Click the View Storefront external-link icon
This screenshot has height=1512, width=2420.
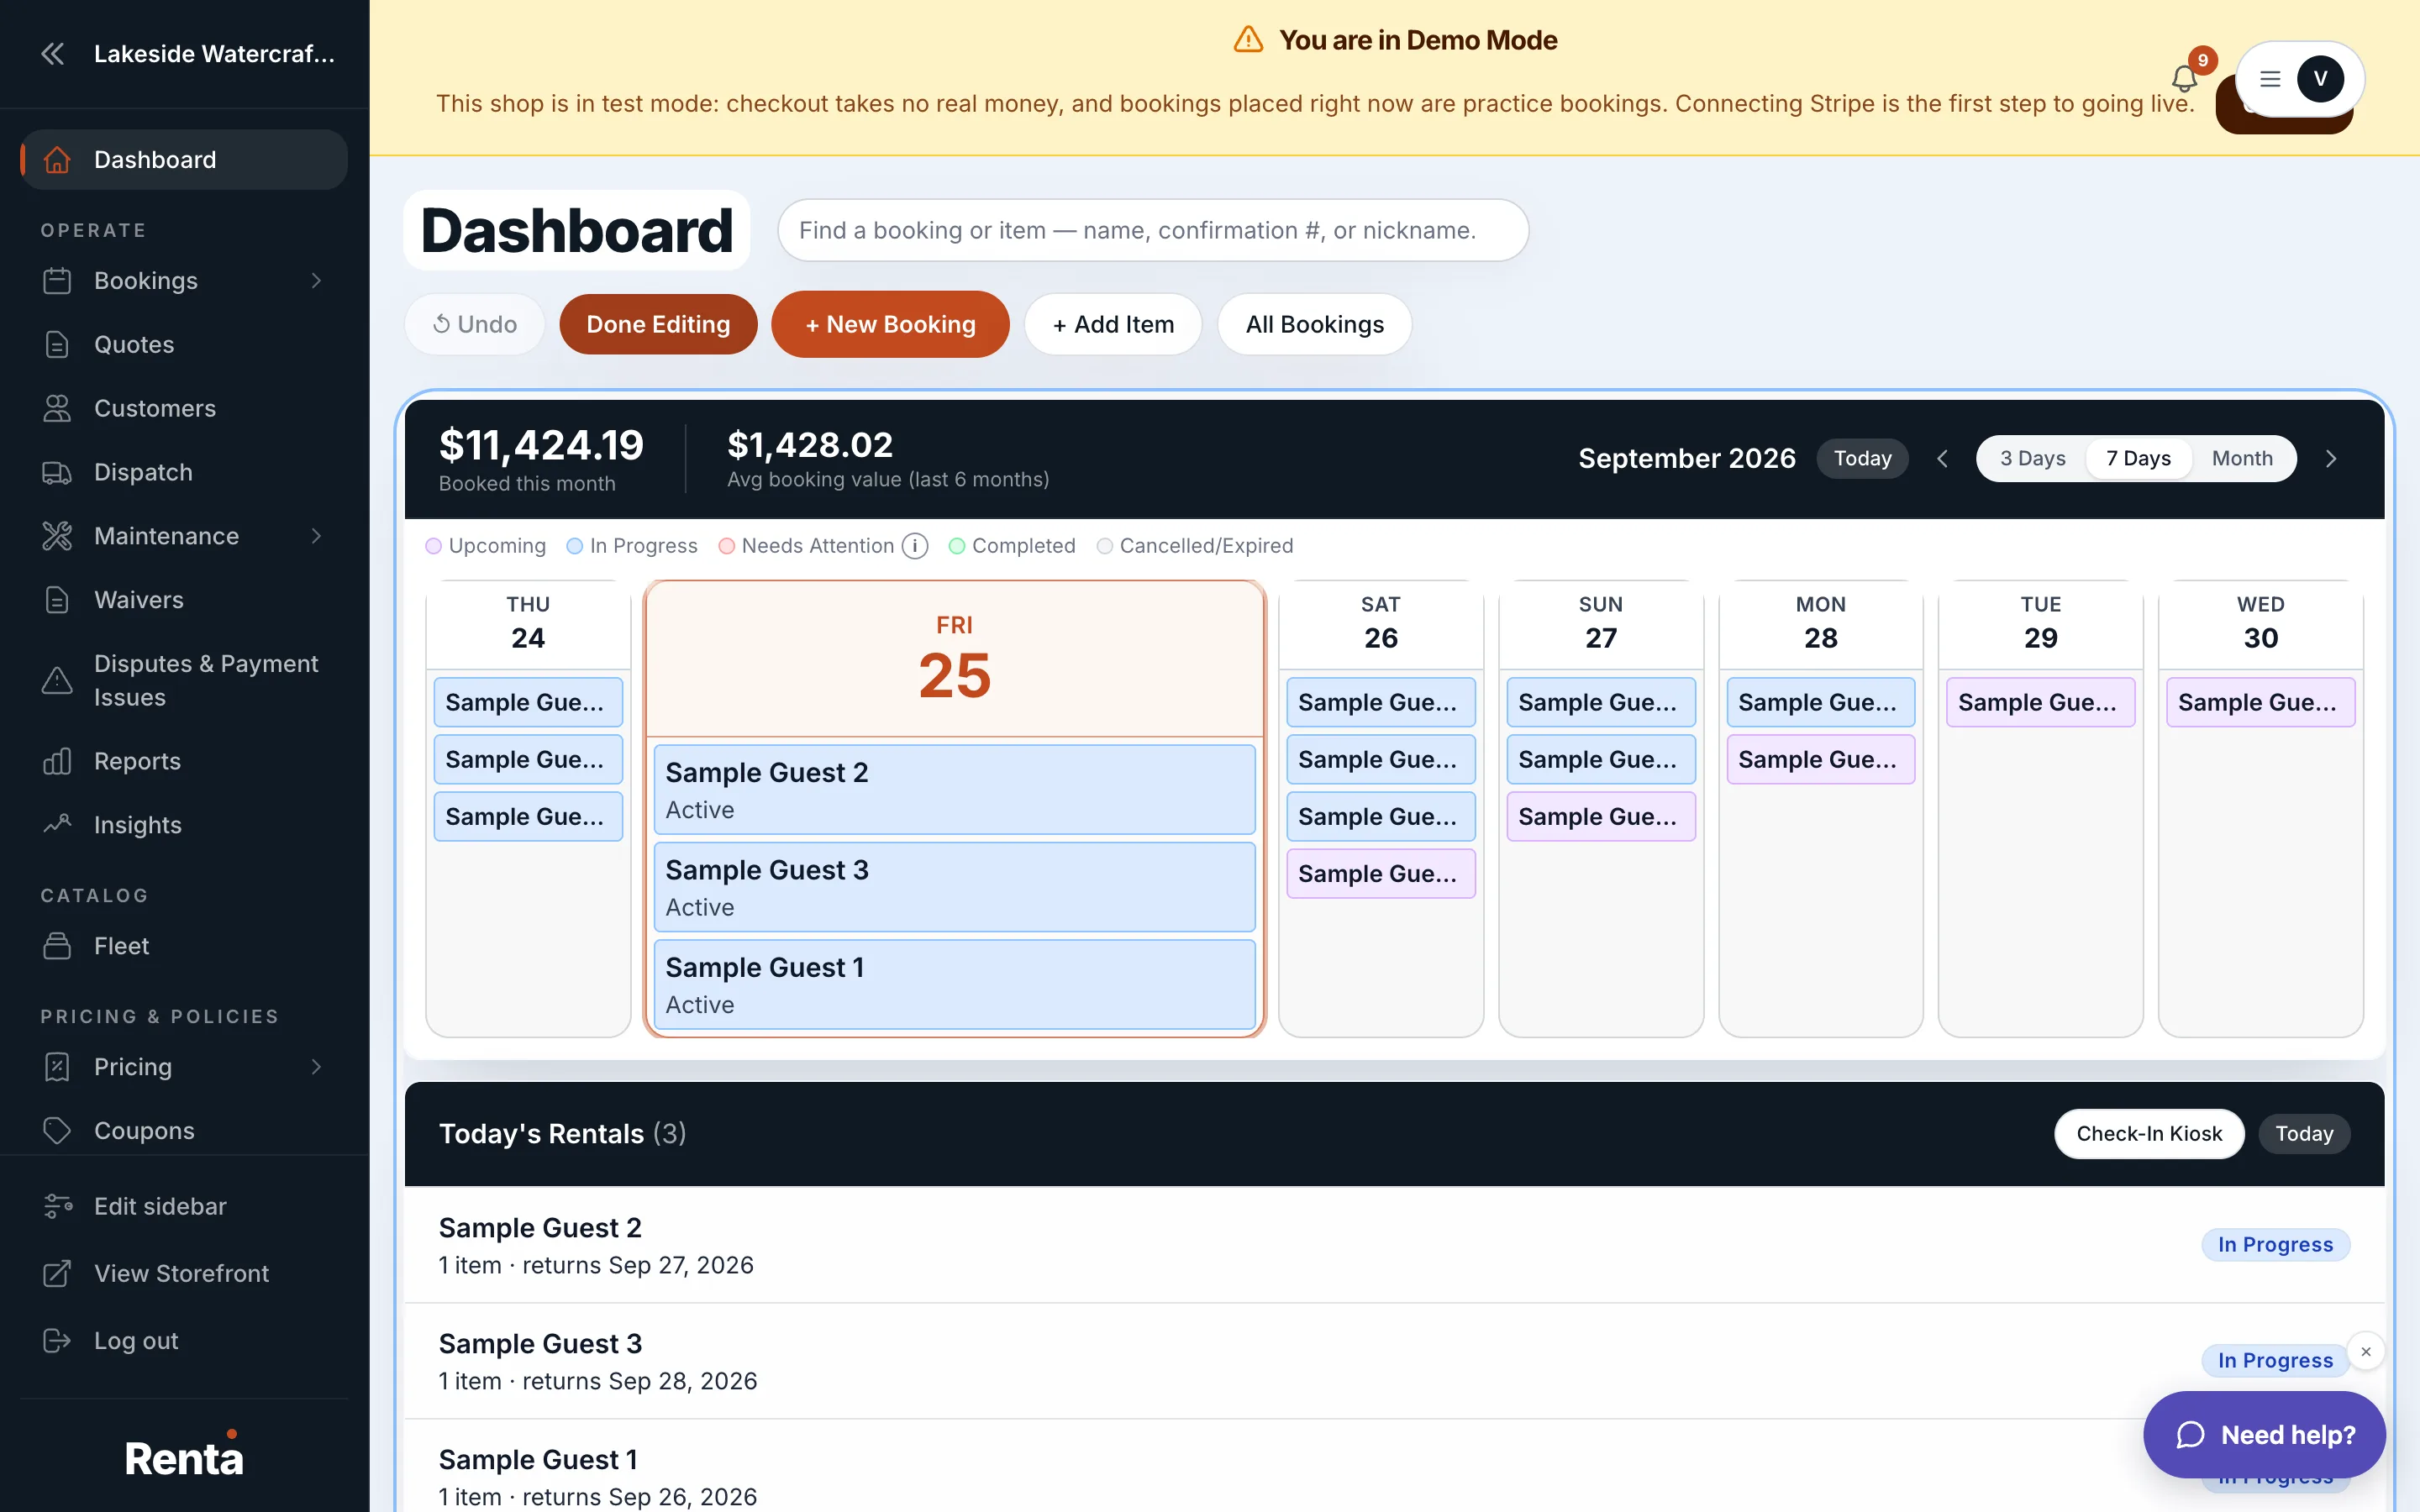pos(57,1274)
